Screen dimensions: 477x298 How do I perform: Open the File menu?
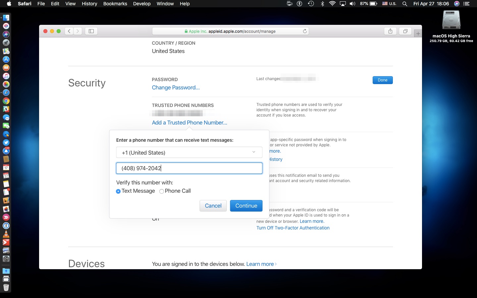[x=41, y=4]
